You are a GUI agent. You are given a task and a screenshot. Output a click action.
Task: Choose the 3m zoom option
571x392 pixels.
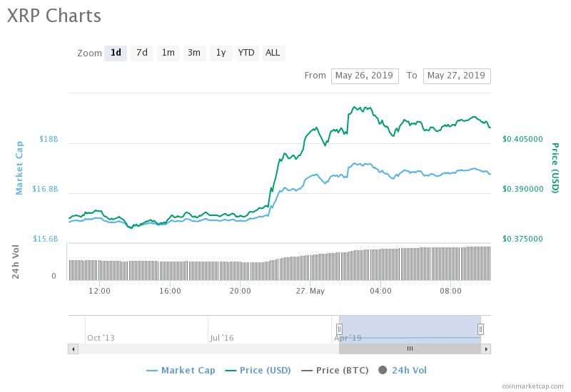(x=194, y=53)
